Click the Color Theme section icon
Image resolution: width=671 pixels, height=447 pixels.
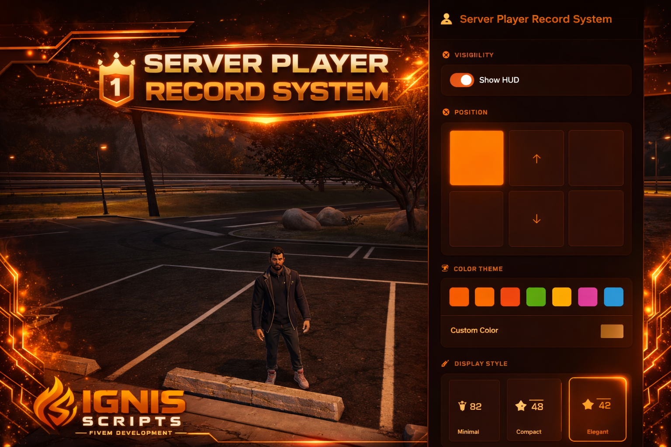pyautogui.click(x=445, y=268)
